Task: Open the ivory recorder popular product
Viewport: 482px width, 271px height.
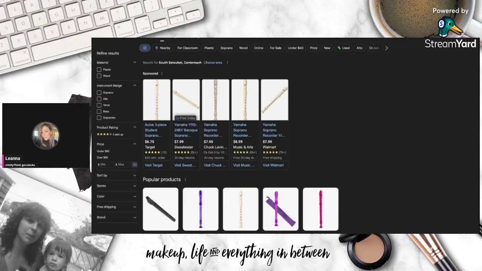Action: 241,209
